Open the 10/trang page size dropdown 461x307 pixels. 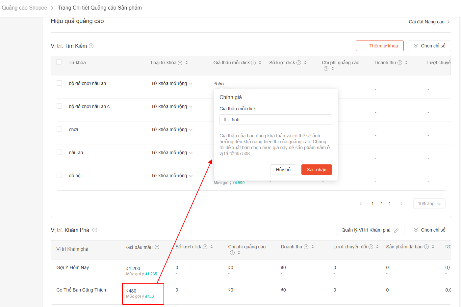point(429,204)
